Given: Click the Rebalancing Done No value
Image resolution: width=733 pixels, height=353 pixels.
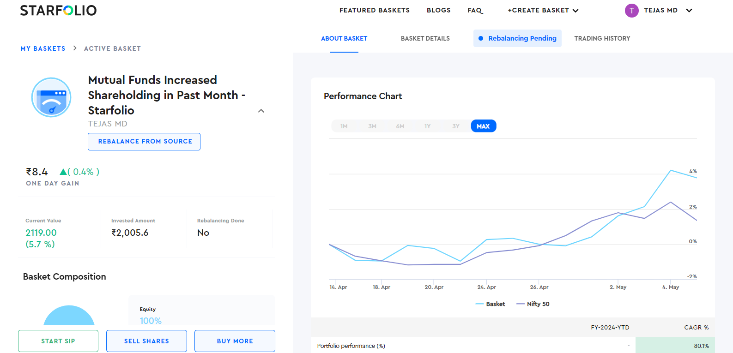Looking at the screenshot, I should tap(203, 233).
